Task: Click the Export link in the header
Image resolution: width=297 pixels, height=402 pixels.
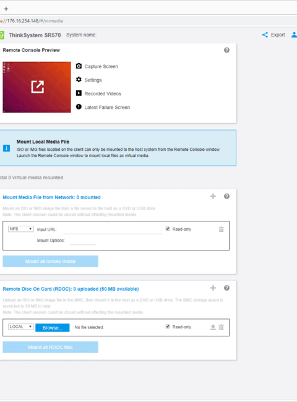Action: click(273, 35)
